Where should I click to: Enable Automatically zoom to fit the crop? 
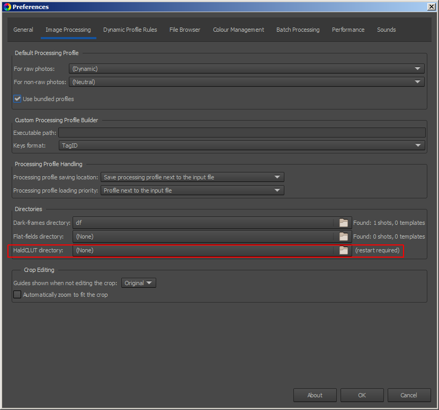pyautogui.click(x=17, y=295)
